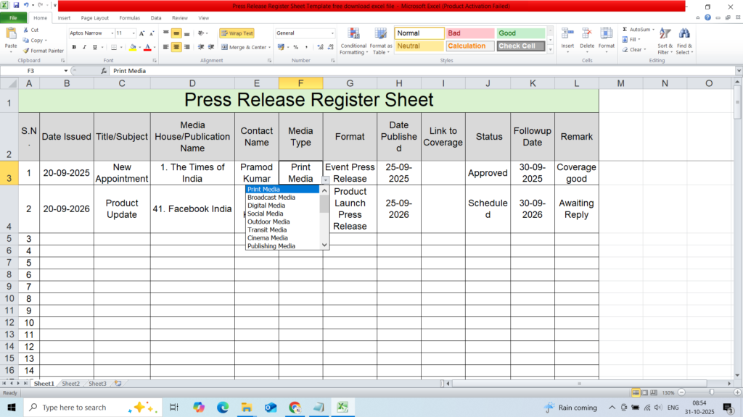Toggle Italic formatting
Screen dimensions: 743x417
[x=85, y=47]
